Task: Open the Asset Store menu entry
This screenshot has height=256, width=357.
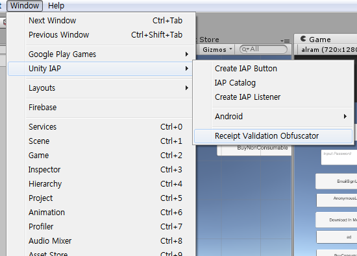Action: 101,253
